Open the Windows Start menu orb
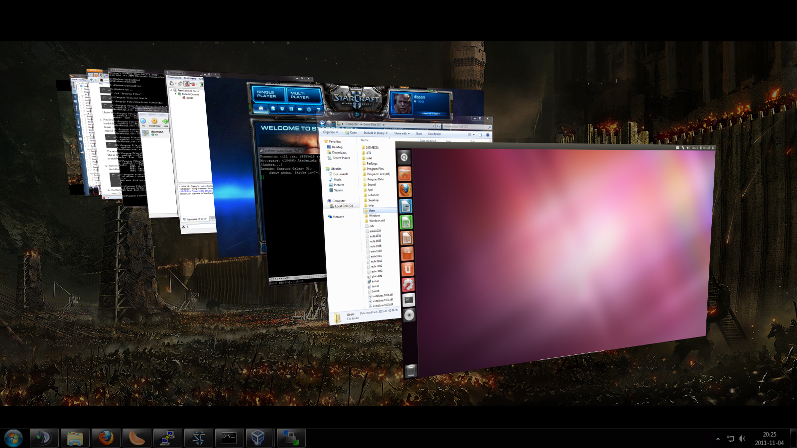Screen dimensions: 797x448 tap(13, 438)
